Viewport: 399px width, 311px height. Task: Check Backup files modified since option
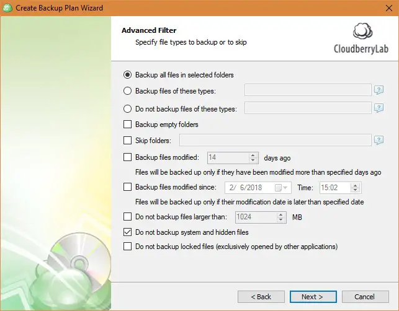[127, 186]
